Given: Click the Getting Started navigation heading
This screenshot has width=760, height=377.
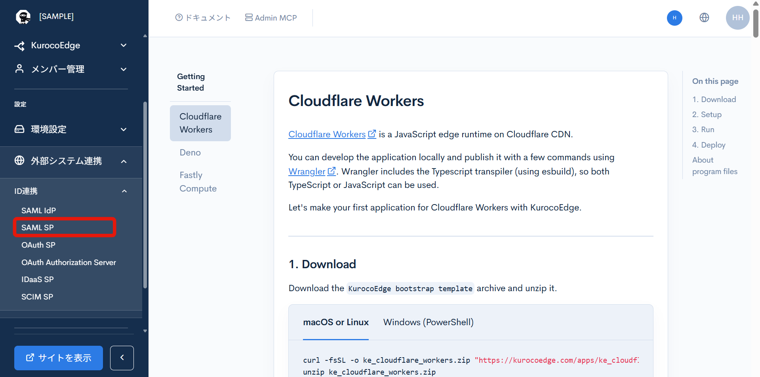Looking at the screenshot, I should (191, 82).
